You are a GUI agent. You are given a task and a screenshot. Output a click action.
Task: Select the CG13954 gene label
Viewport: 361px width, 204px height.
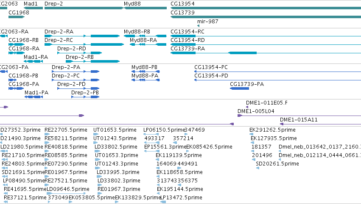click(182, 4)
